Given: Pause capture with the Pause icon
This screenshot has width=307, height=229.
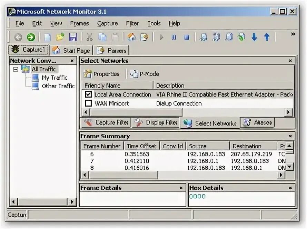Looking at the screenshot, I should [x=174, y=37].
